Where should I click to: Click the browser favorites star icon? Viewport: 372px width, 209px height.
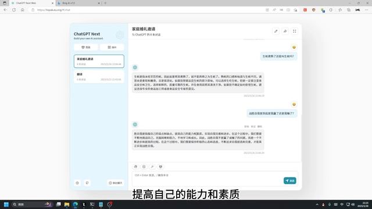pyautogui.click(x=340, y=10)
